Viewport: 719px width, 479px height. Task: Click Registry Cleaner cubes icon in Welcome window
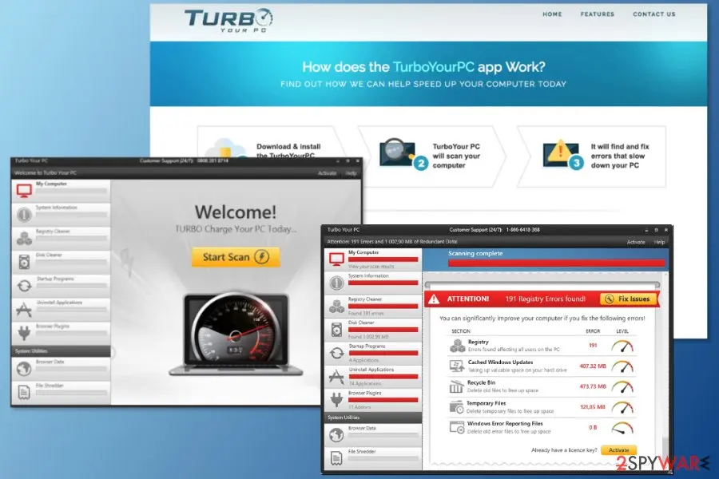[24, 238]
